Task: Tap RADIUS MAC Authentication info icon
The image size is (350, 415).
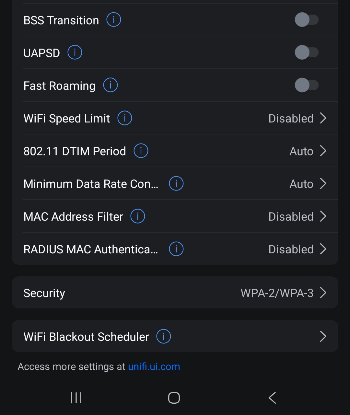Action: (176, 249)
